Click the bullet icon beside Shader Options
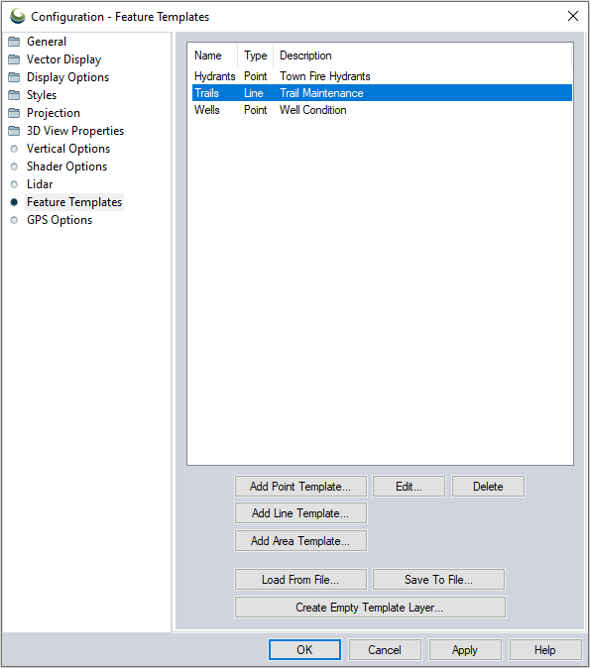This screenshot has height=668, width=590. click(x=14, y=167)
